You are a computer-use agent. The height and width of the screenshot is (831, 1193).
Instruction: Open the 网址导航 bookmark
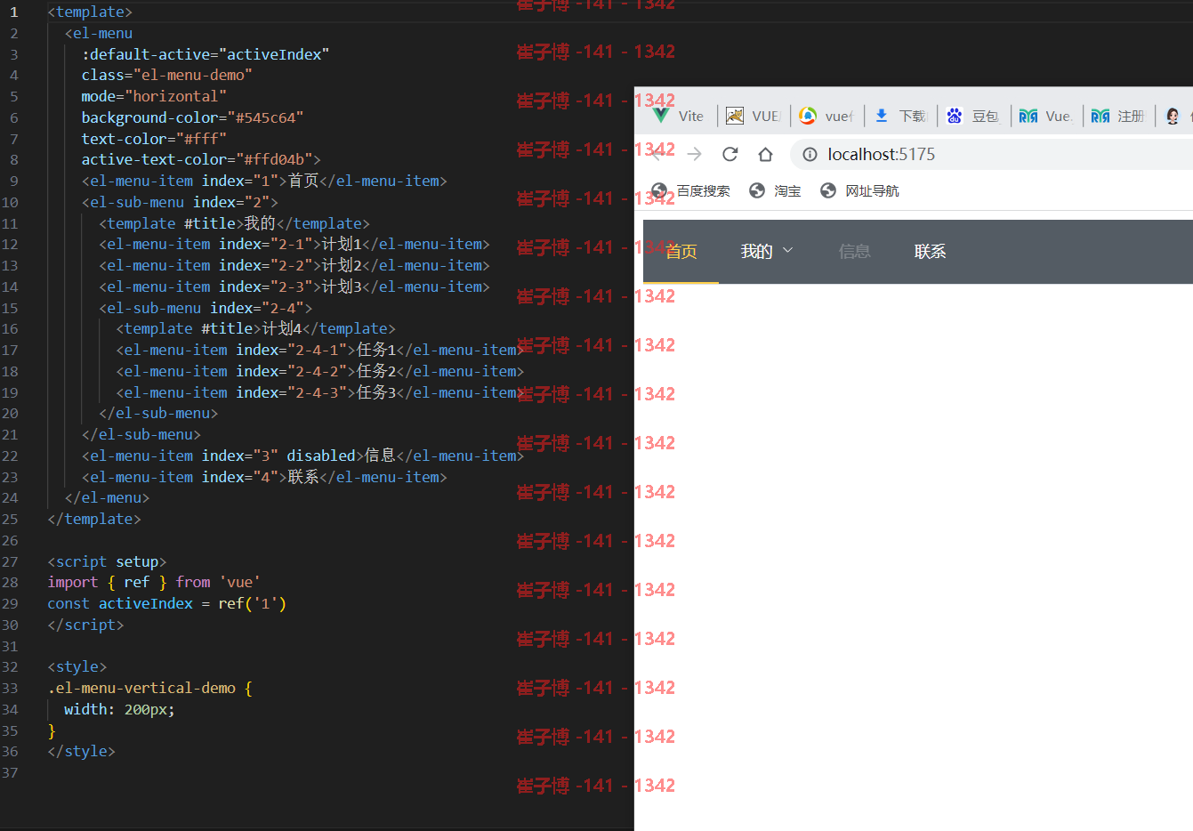(x=860, y=190)
